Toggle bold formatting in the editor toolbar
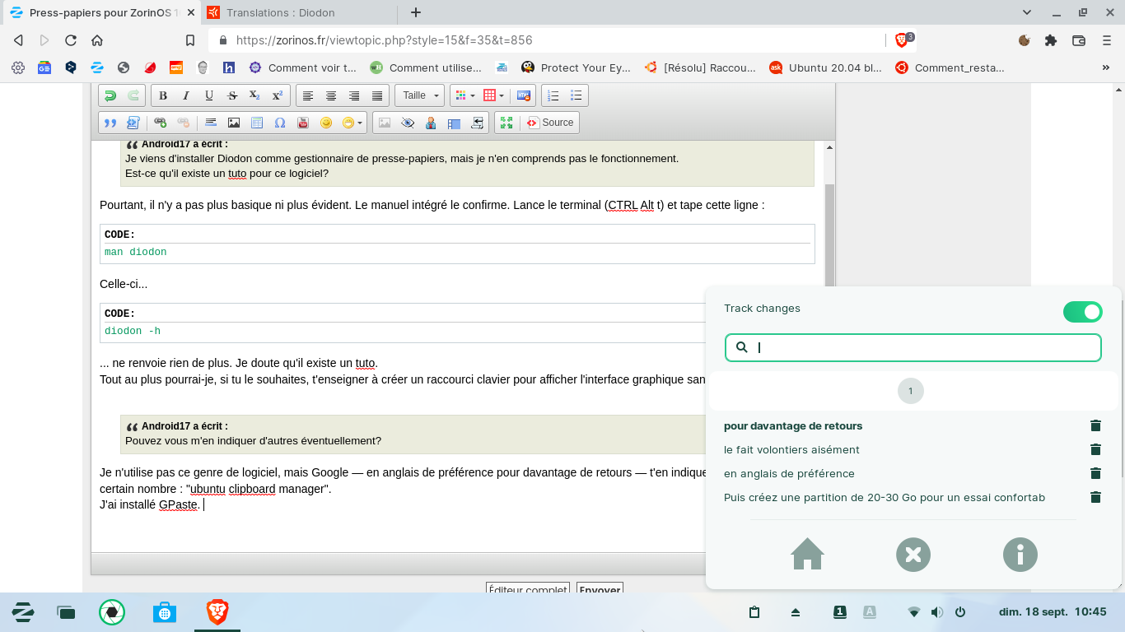The height and width of the screenshot is (632, 1125). tap(163, 96)
